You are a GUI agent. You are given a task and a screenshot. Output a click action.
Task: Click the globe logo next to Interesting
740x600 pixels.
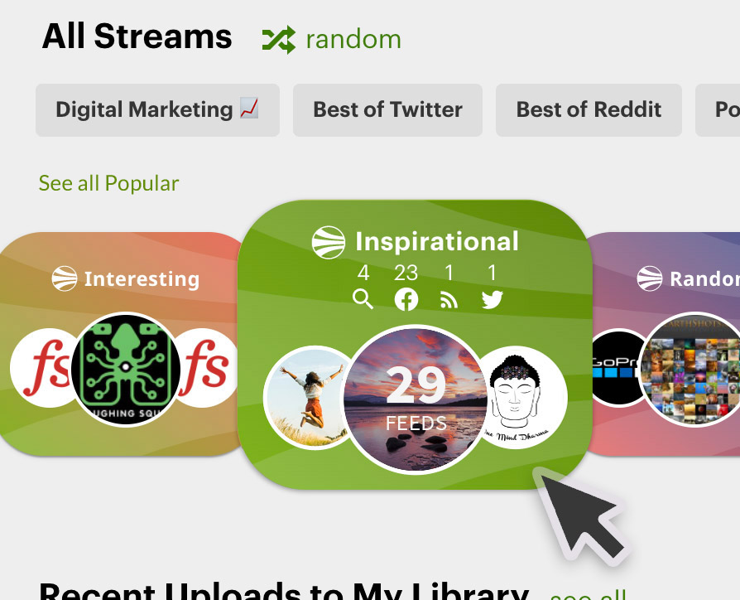pos(65,278)
